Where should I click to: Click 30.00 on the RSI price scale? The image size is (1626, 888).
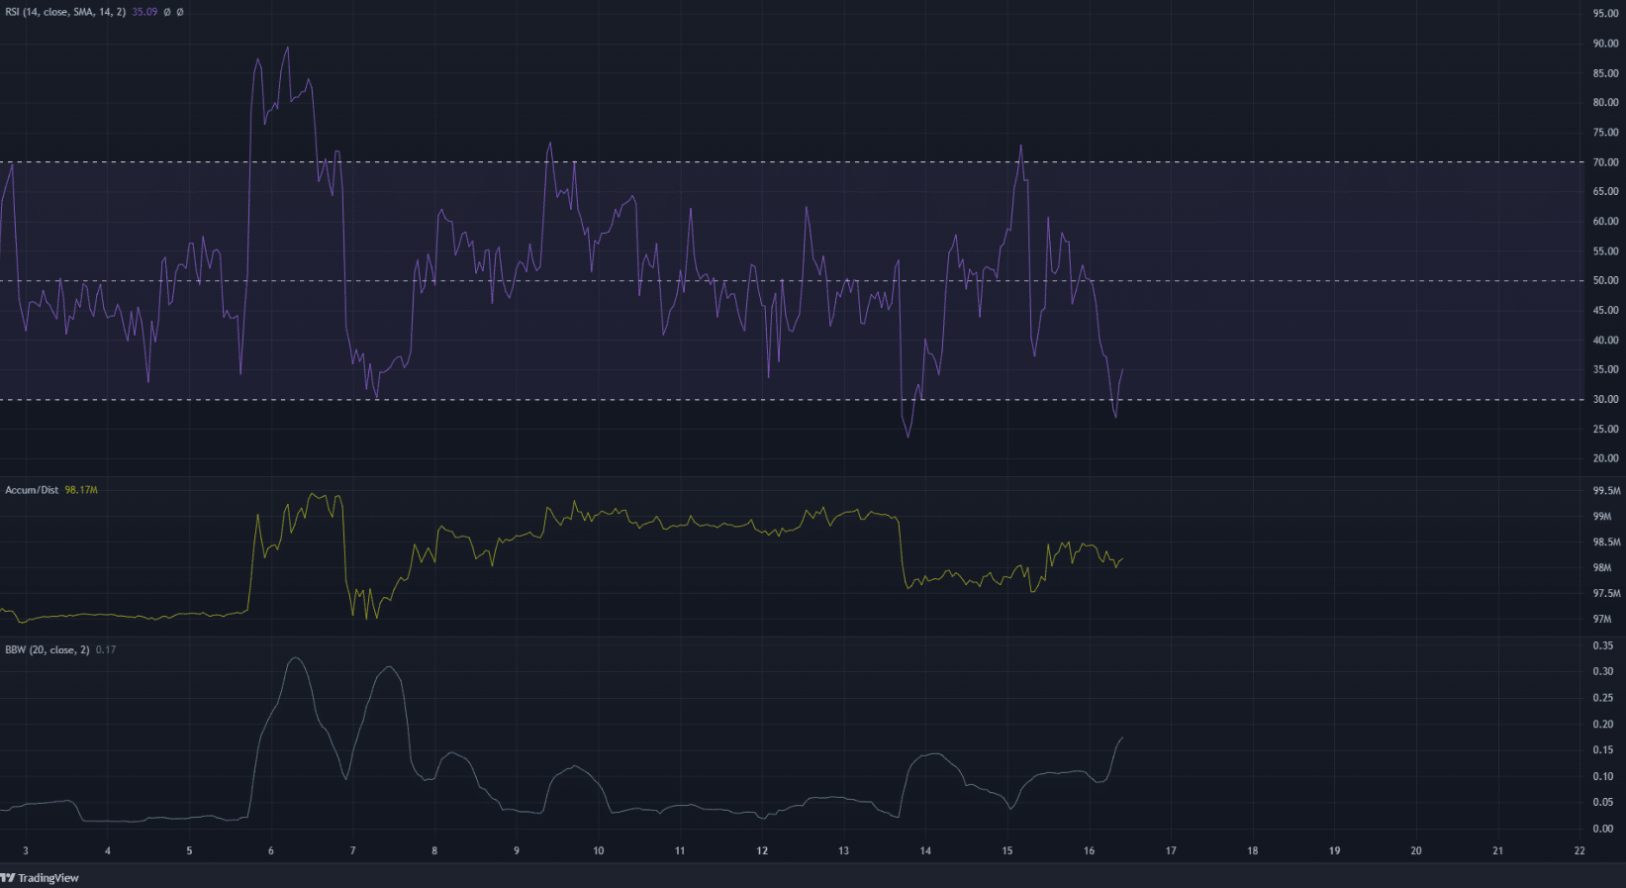(x=1605, y=400)
